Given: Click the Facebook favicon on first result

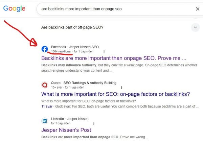Looking at the screenshot, I should coord(45,49).
